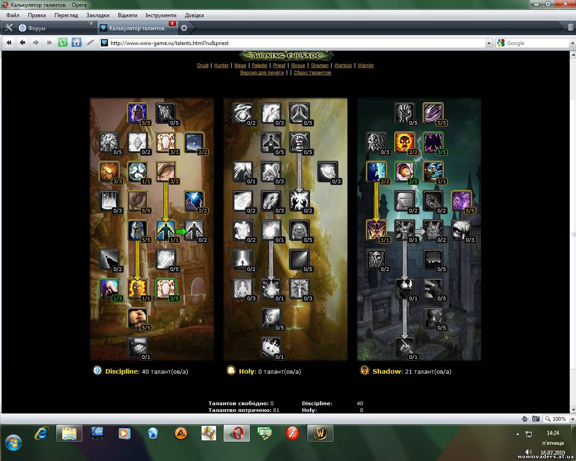This screenshot has width=576, height=461.
Task: Click the Discipline talent showing 0/5 in top row
Action: 166,113
